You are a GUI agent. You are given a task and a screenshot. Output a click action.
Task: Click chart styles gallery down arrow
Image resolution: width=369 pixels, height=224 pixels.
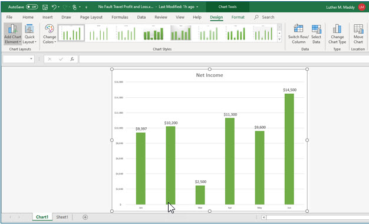tap(279, 33)
